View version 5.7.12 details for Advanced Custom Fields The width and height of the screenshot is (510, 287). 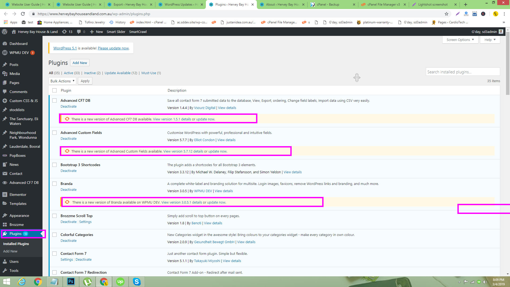pos(183,151)
